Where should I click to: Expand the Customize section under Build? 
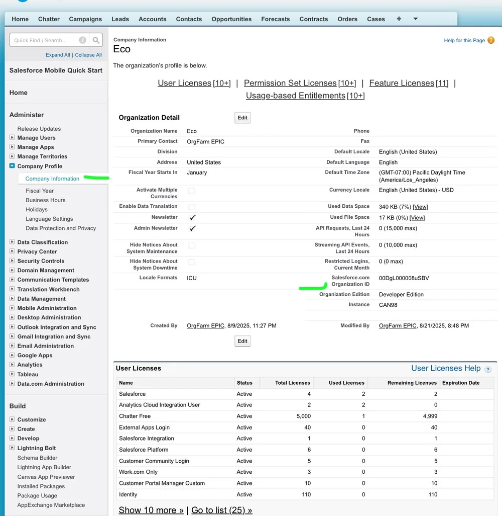coord(13,419)
